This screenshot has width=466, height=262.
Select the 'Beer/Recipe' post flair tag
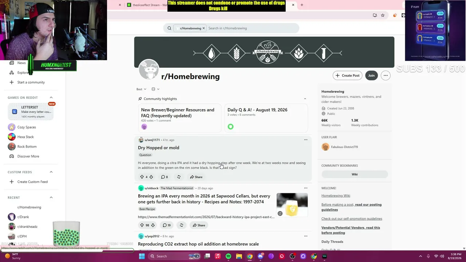[x=147, y=209]
